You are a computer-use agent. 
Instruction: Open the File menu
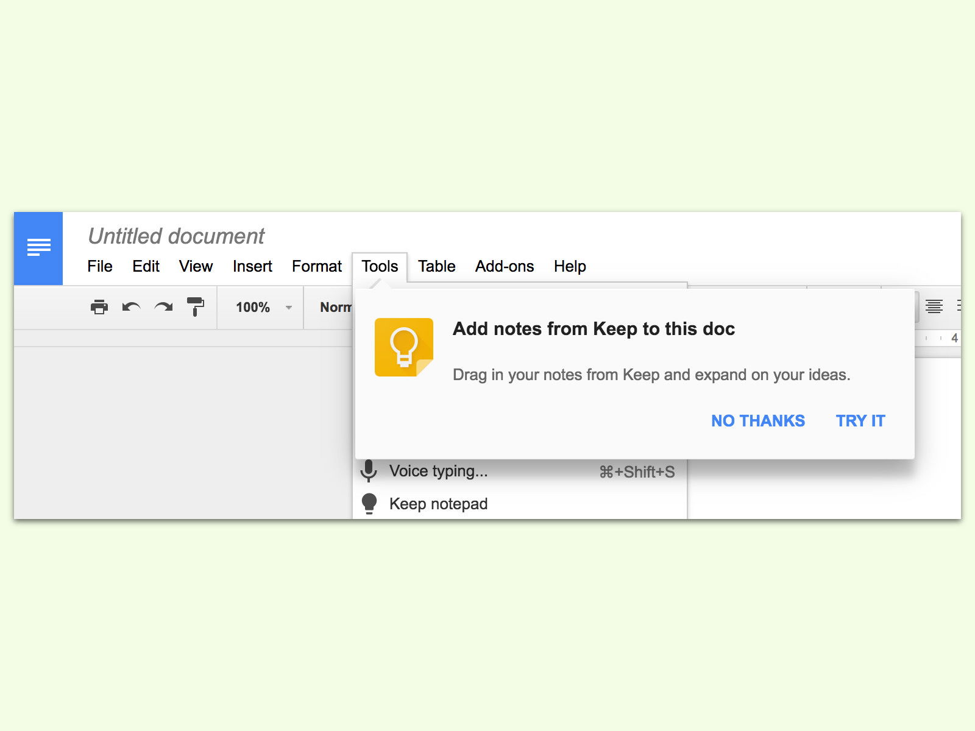pos(100,266)
